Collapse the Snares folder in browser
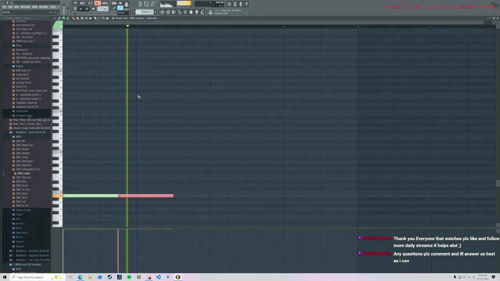This screenshot has width=500, height=281. tap(19, 66)
